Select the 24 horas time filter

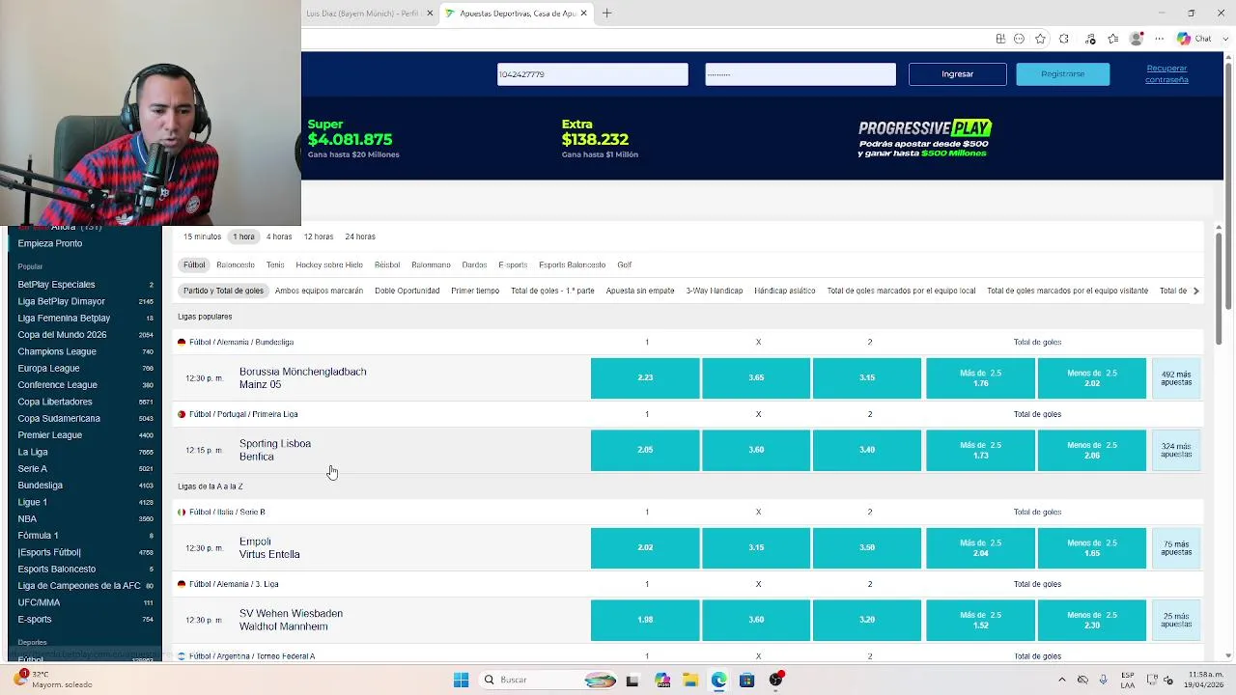[360, 236]
